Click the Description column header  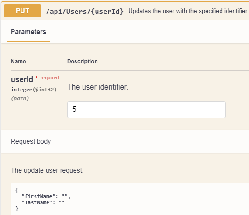(82, 62)
